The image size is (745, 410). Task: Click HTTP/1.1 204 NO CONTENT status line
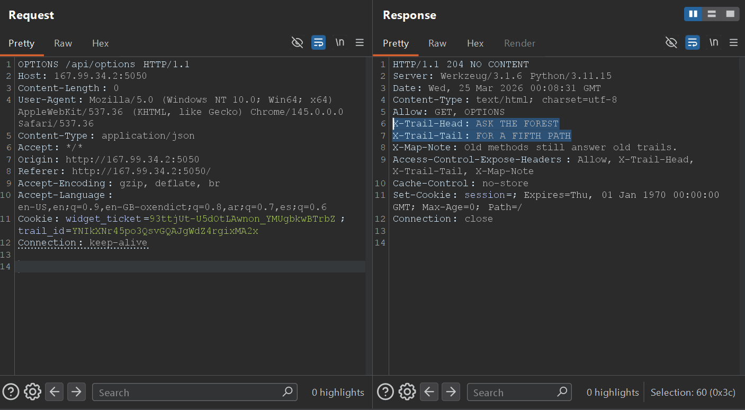click(x=461, y=65)
